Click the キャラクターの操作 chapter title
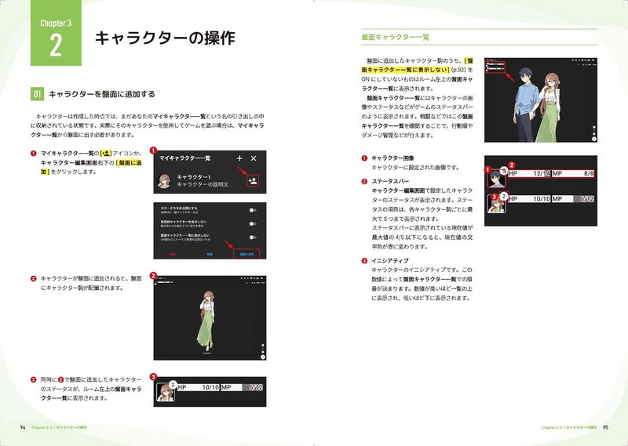 (x=165, y=38)
